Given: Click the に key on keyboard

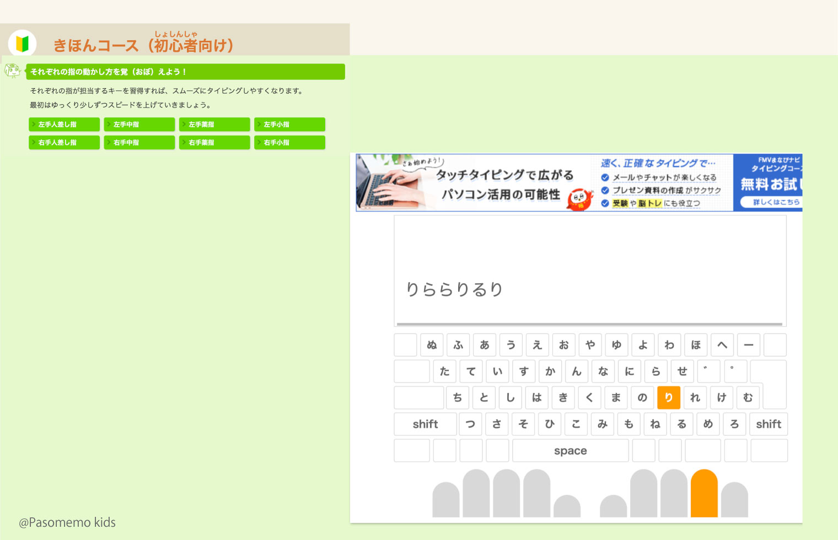Looking at the screenshot, I should [630, 371].
